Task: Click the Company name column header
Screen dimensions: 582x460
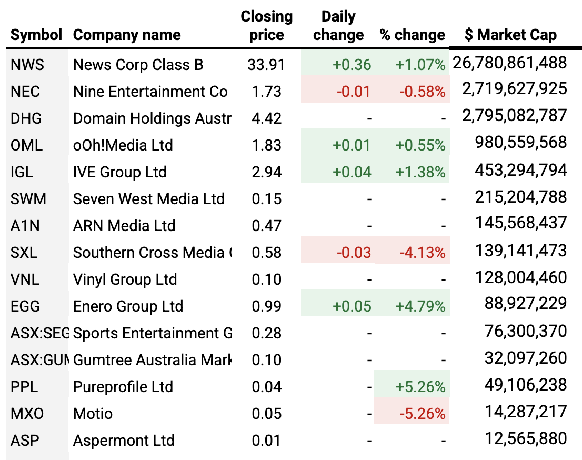Action: [x=127, y=35]
